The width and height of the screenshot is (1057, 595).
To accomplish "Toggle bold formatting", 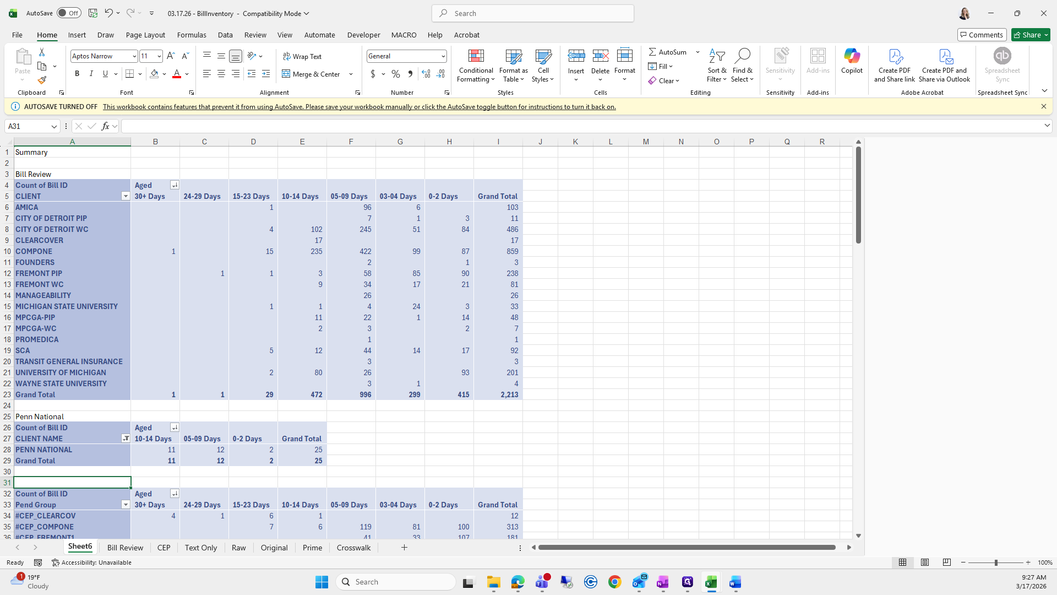I will pyautogui.click(x=77, y=74).
